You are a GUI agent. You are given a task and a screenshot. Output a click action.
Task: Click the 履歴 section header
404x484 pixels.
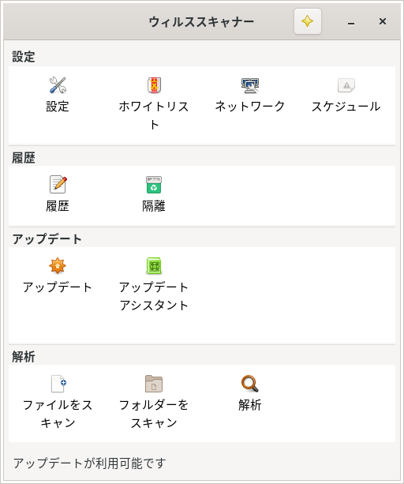pyautogui.click(x=24, y=158)
